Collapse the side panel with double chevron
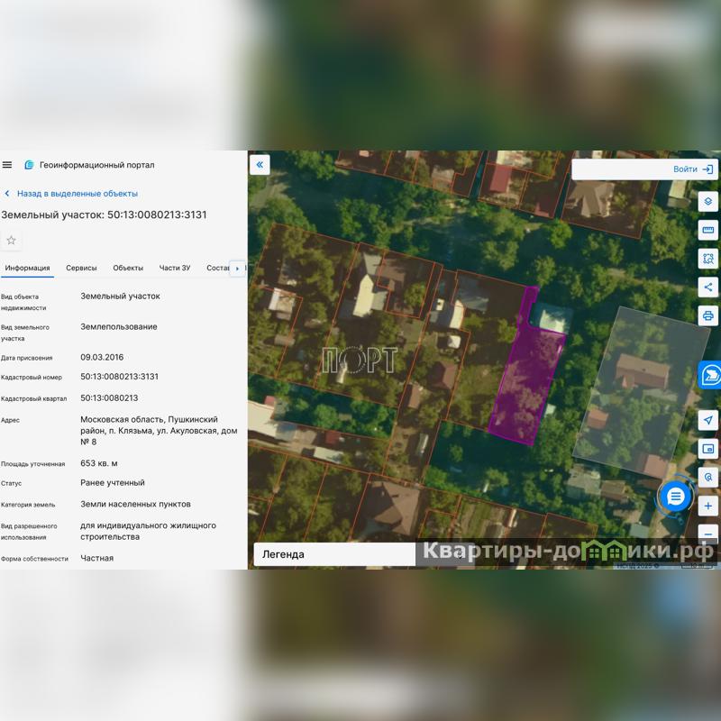721x721 pixels. 260,164
